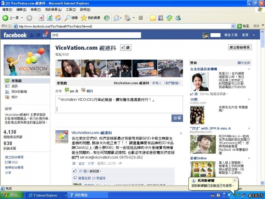Image resolution: width=265 pixels, height=199 pixels.
Task: Click the like thumb icon on 37 個人
Action: coord(75,171)
